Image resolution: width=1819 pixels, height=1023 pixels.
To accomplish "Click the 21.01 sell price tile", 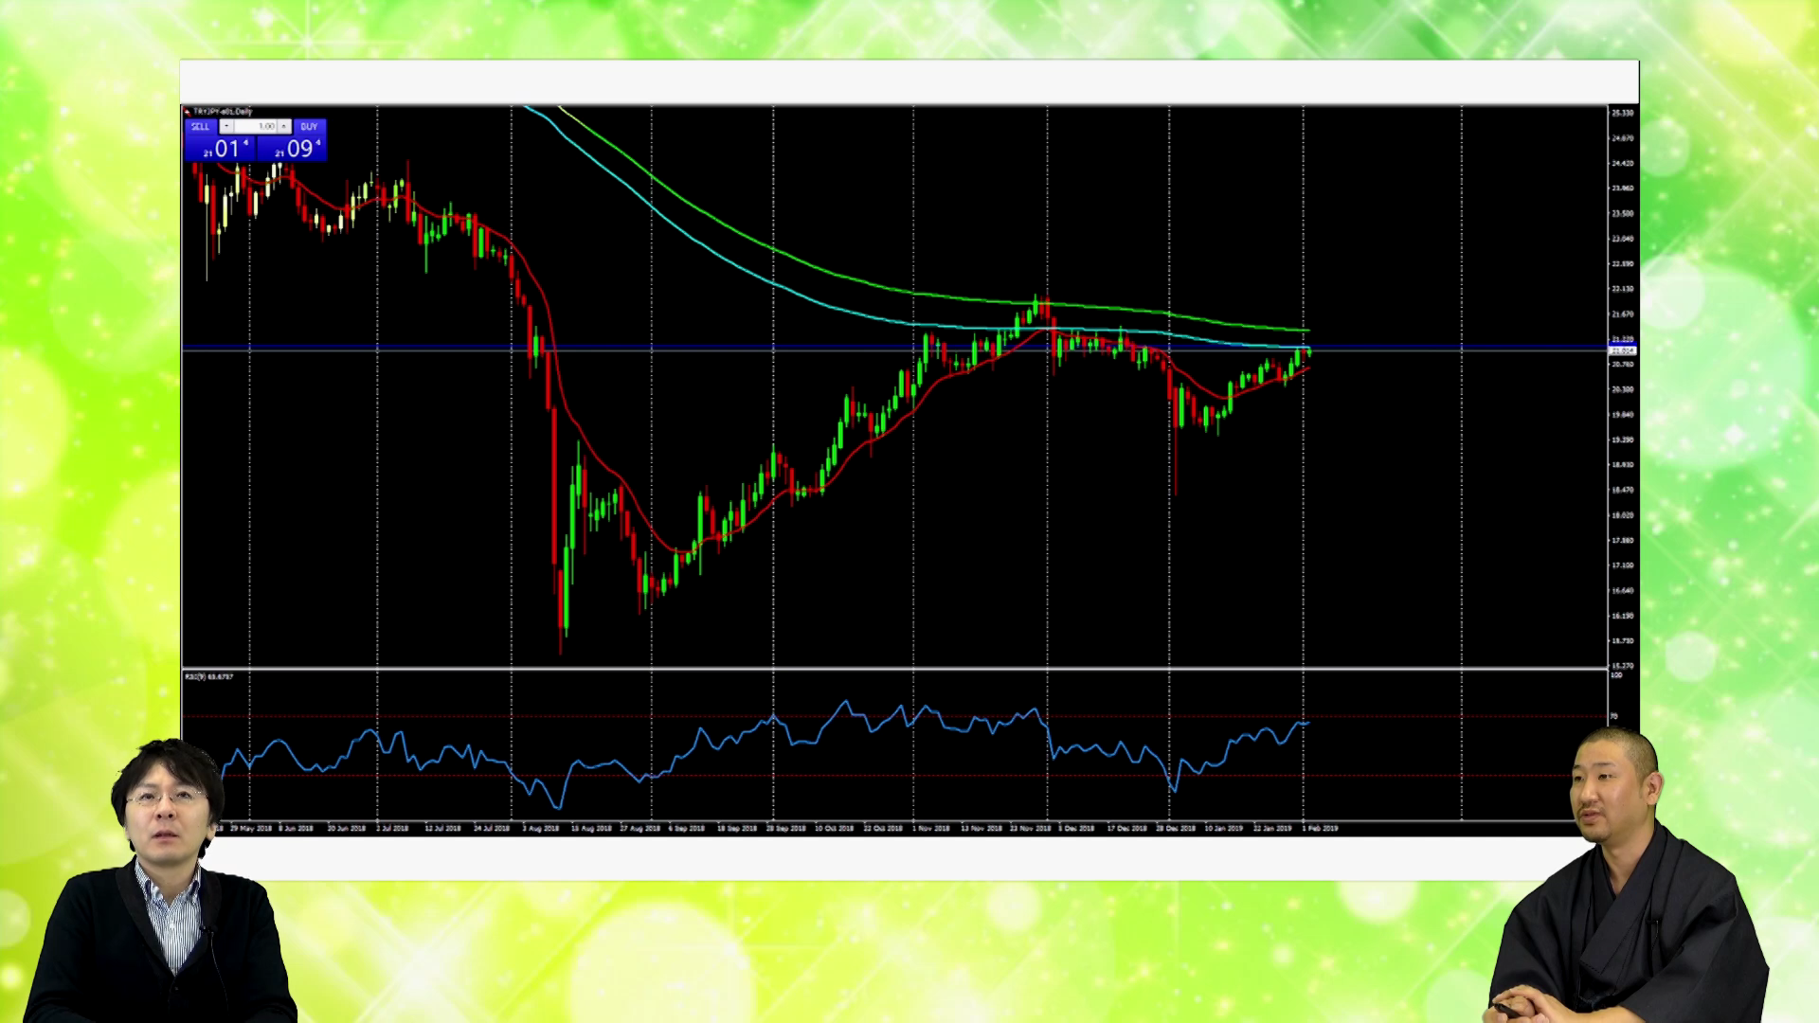I will tap(221, 149).
